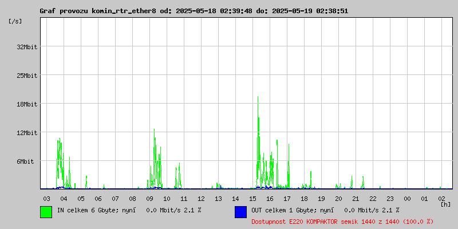Click the '32Mbit' y-axis label
This screenshot has width=458, height=229.
click(x=27, y=47)
